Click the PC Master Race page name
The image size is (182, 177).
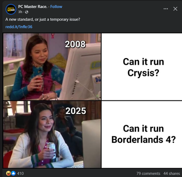[x=33, y=7]
